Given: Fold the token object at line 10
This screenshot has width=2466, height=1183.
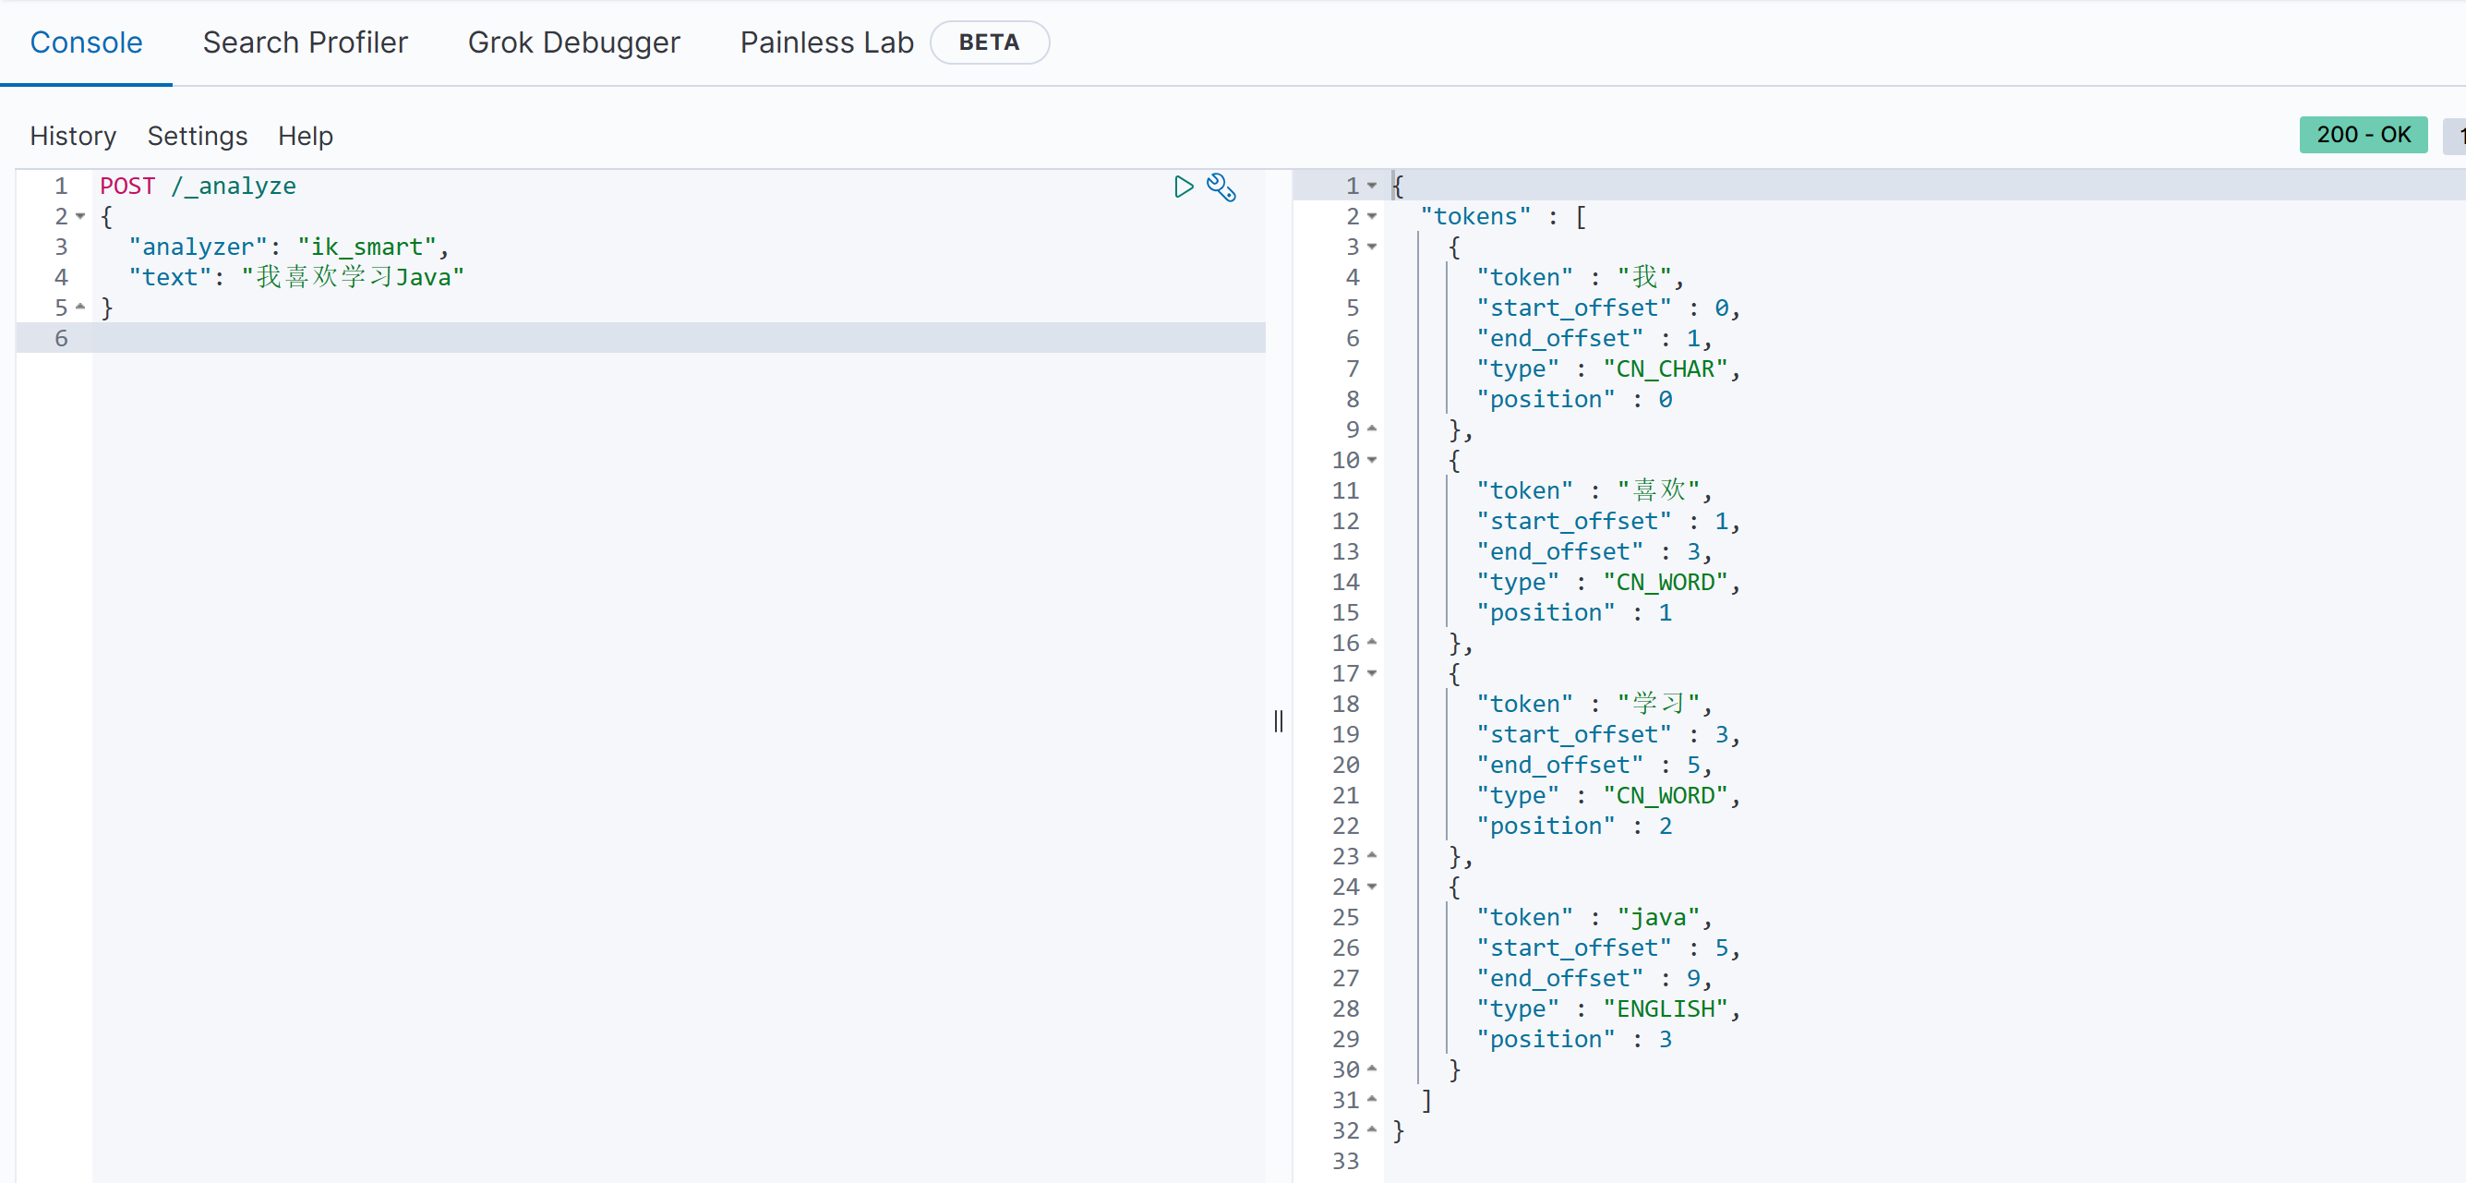Looking at the screenshot, I should [1372, 461].
